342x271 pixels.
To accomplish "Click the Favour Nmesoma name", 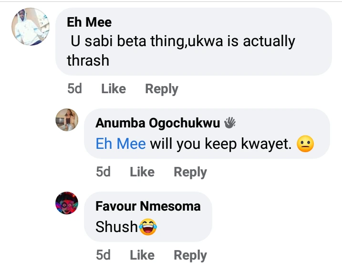I will click(148, 206).
